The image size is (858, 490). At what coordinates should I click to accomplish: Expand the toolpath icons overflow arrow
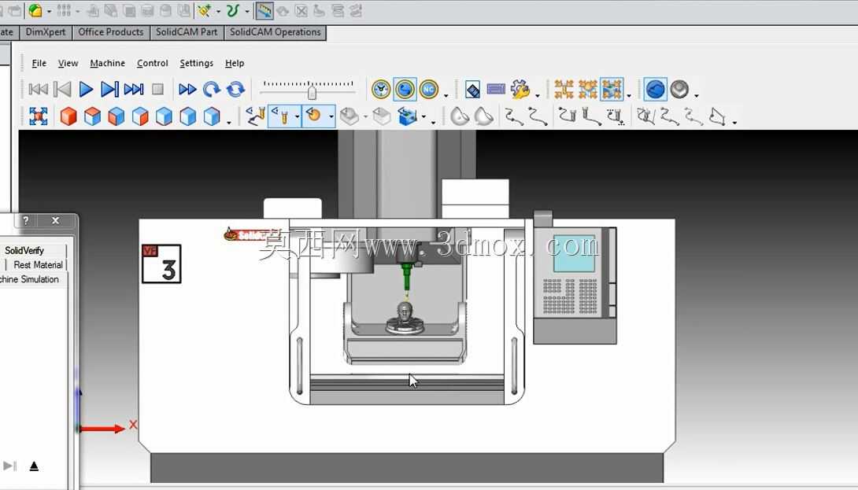[x=734, y=123]
